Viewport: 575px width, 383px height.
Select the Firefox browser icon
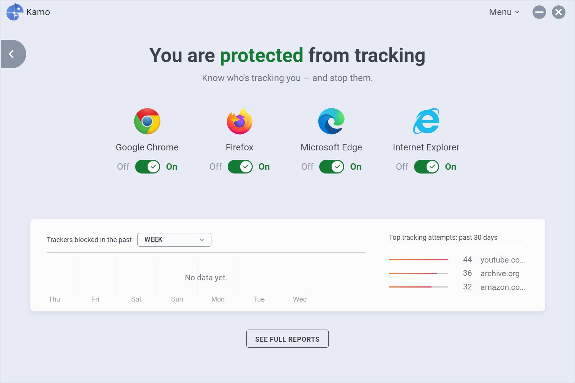coord(239,121)
